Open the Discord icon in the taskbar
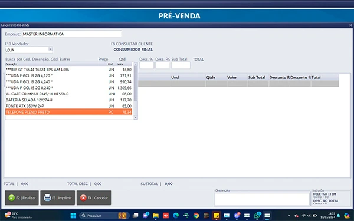This screenshot has height=221, width=354. pyautogui.click(x=237, y=216)
